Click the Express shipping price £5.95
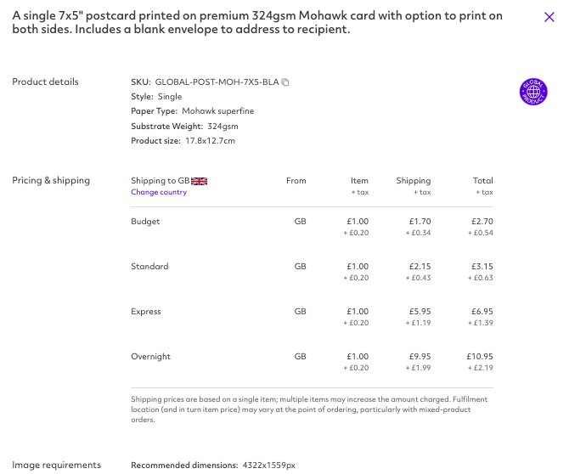Viewport: 569px width, 474px height. tap(420, 312)
